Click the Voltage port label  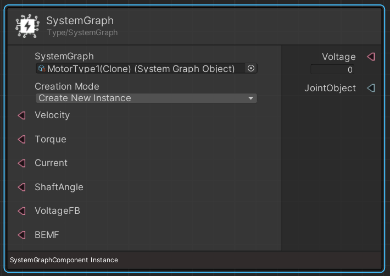point(339,57)
